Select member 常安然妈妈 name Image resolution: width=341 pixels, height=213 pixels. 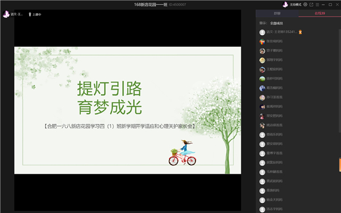coord(275,116)
